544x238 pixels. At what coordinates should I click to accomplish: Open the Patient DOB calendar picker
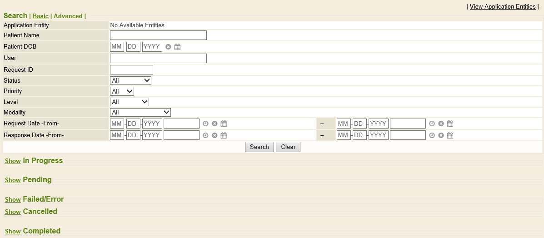[x=177, y=47]
